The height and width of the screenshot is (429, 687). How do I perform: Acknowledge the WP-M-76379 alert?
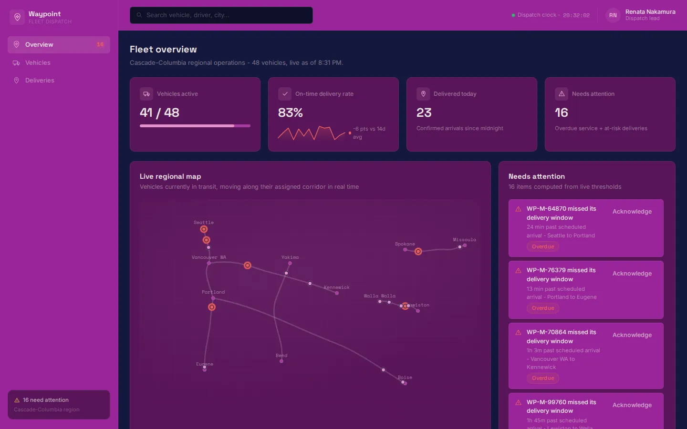click(632, 274)
